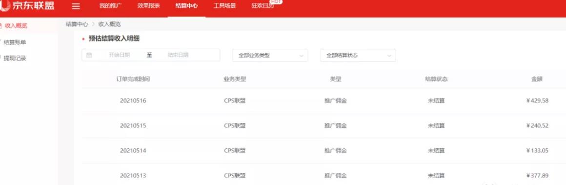Image resolution: width=566 pixels, height=185 pixels.
Task: Expand the 全部业务类型 dropdown
Action: click(270, 55)
